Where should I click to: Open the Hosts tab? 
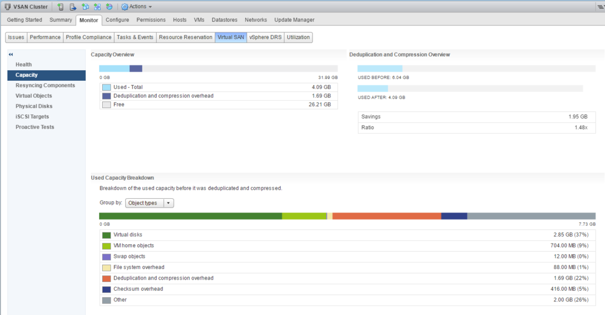pyautogui.click(x=180, y=20)
